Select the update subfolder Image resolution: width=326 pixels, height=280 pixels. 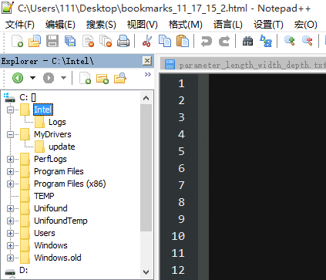coord(62,147)
